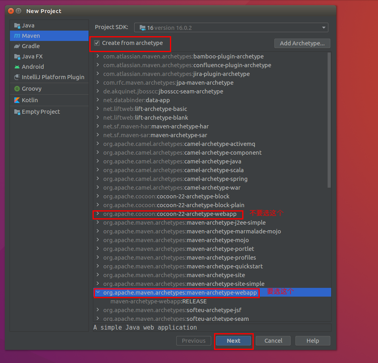378x363 pixels.
Task: Select Kotlin project type
Action: (49, 100)
